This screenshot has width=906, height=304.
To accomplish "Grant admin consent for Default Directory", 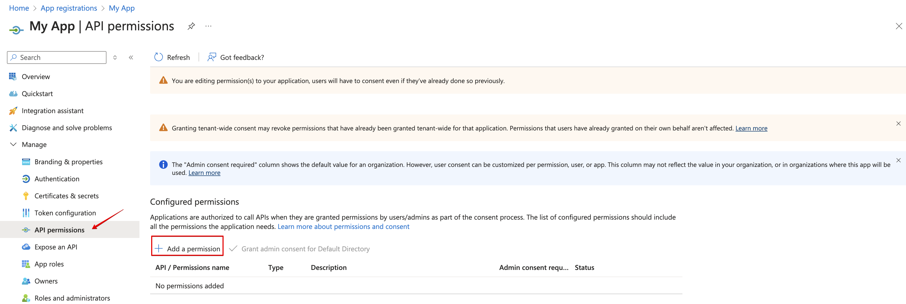I will point(299,249).
